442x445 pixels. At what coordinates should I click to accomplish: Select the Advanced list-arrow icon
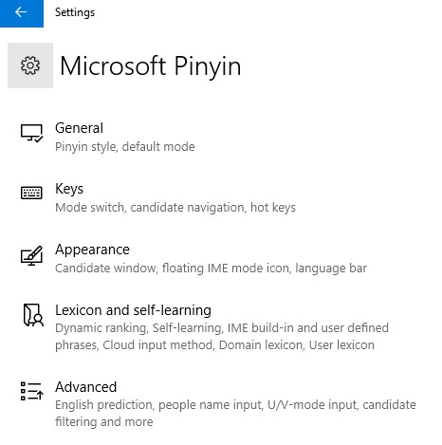point(32,391)
